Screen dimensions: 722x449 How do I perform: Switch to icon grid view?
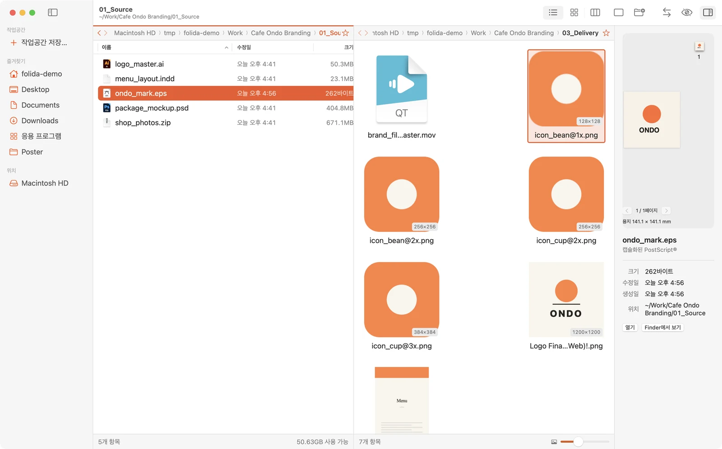click(574, 13)
